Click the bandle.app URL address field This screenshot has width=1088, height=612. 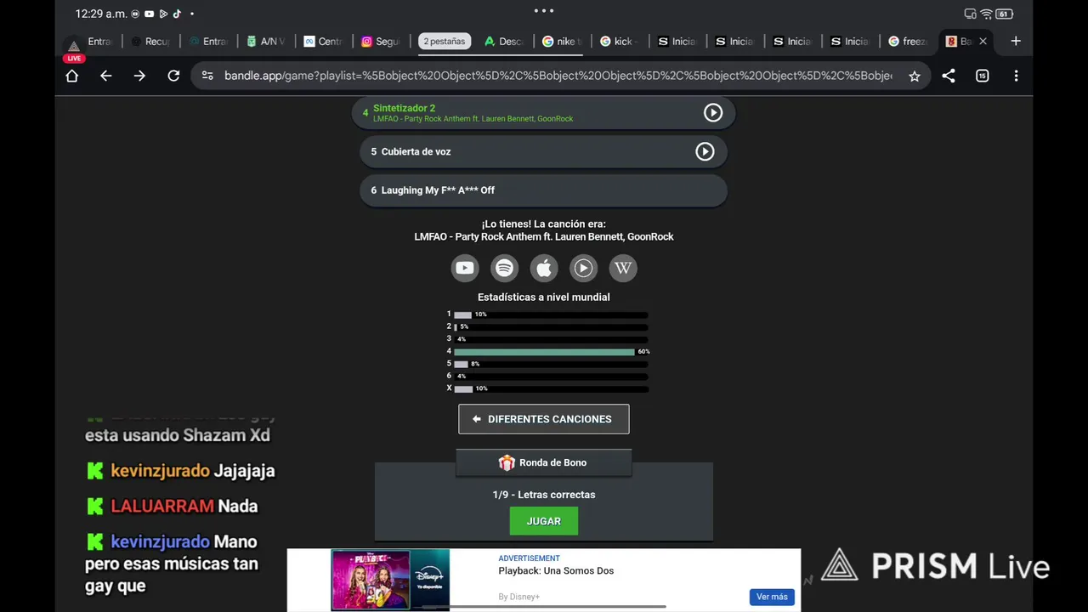(558, 76)
